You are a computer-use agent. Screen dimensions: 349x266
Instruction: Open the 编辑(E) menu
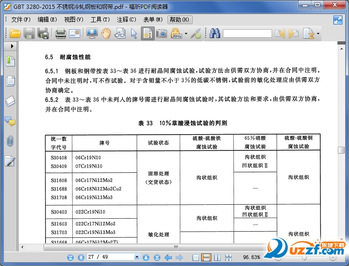47,19
